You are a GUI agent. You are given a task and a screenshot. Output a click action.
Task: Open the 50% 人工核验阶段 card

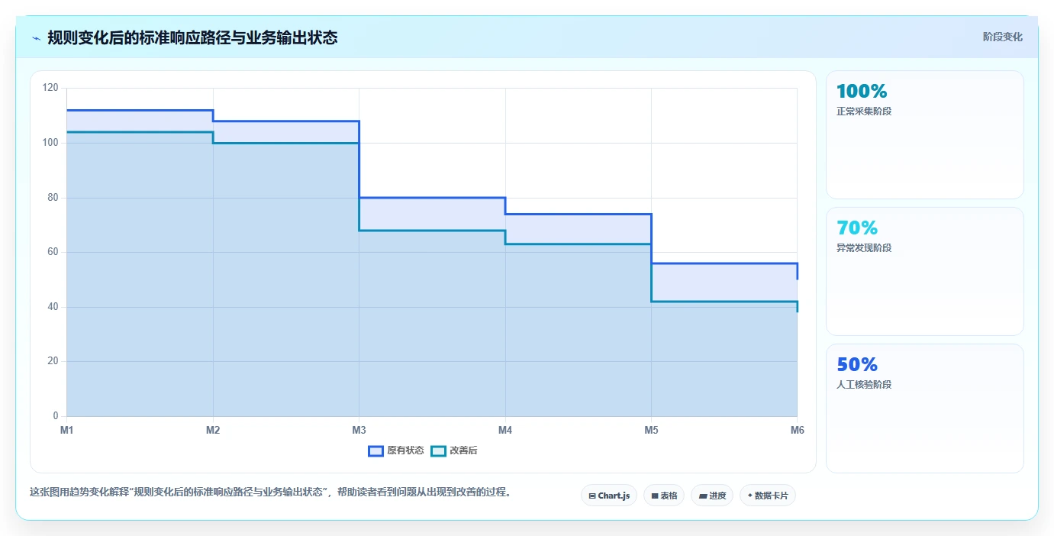(924, 408)
